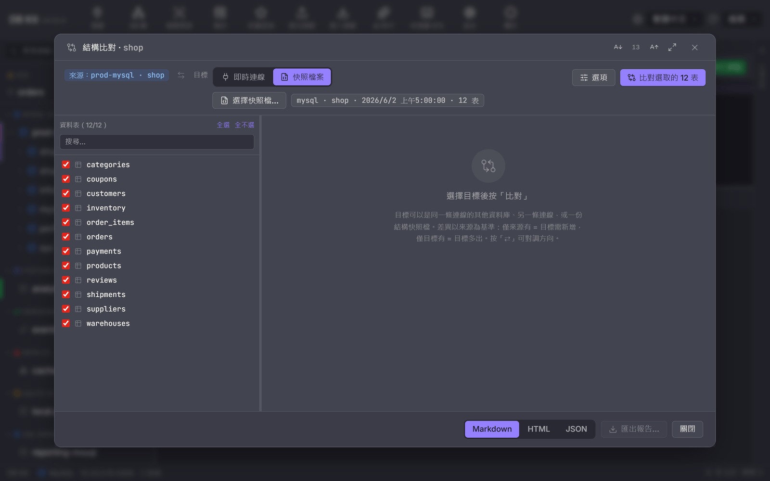The image size is (770, 481).
Task: Click 匯出報告... export button
Action: [634, 429]
